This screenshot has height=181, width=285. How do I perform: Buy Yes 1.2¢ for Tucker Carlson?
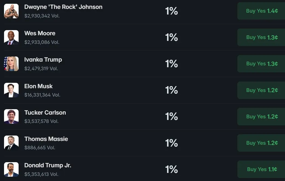(261, 116)
